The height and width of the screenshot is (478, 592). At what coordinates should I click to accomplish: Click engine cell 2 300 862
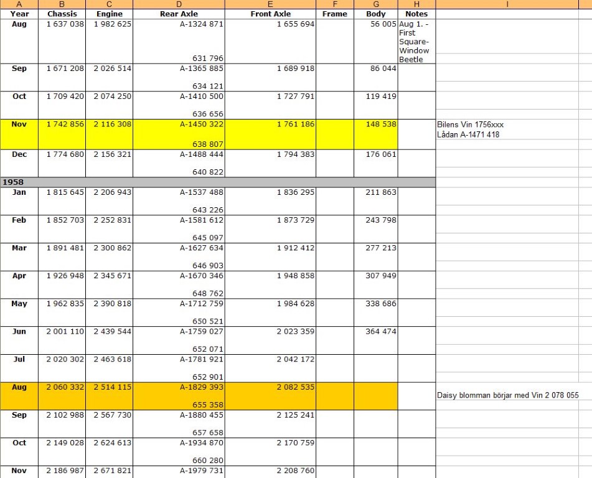112,248
